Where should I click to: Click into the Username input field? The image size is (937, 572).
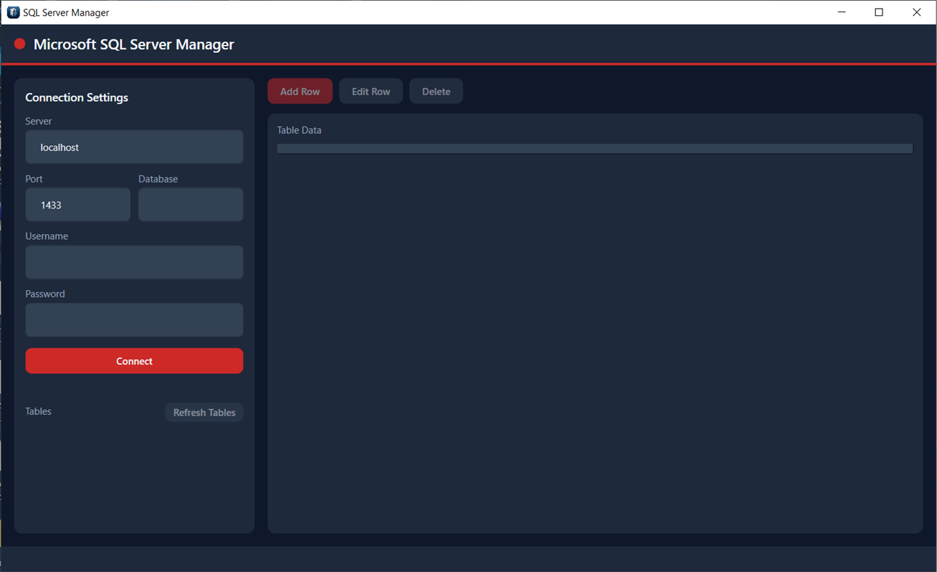point(134,262)
